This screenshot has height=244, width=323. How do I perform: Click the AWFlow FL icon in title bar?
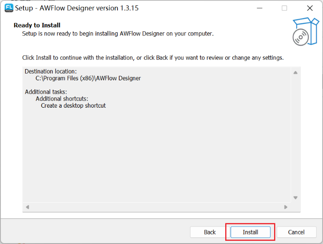9,8
